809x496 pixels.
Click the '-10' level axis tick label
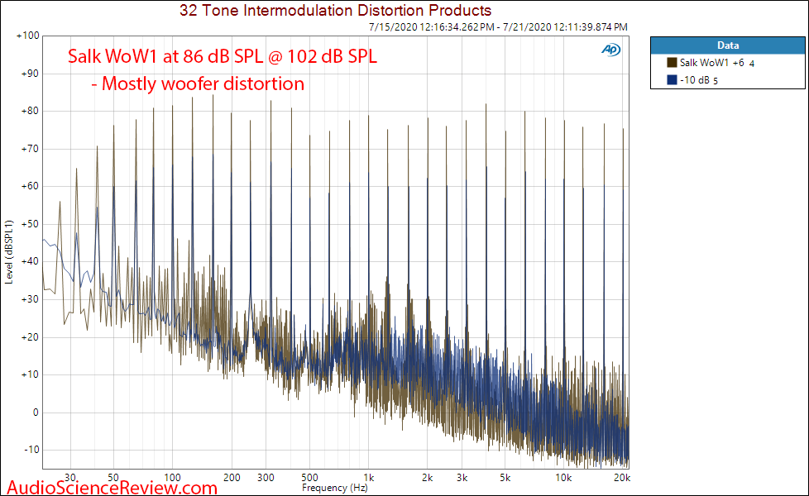(x=31, y=450)
